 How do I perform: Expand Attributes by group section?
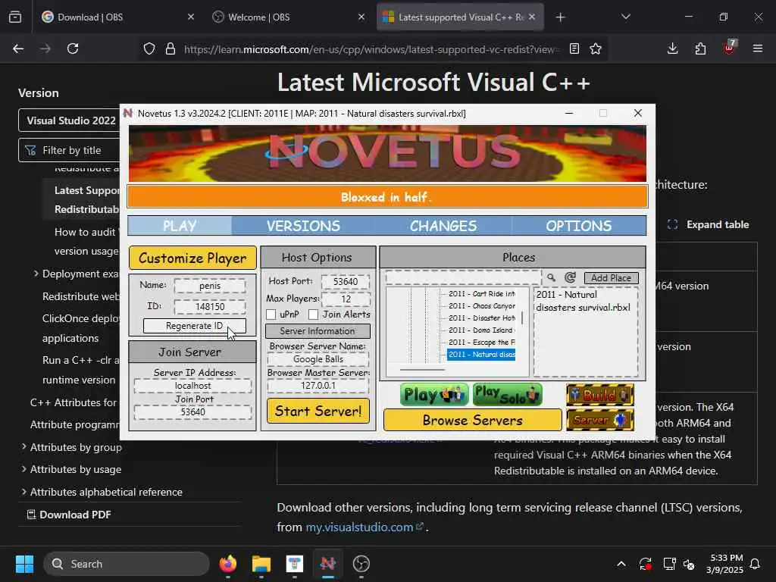[x=23, y=446]
